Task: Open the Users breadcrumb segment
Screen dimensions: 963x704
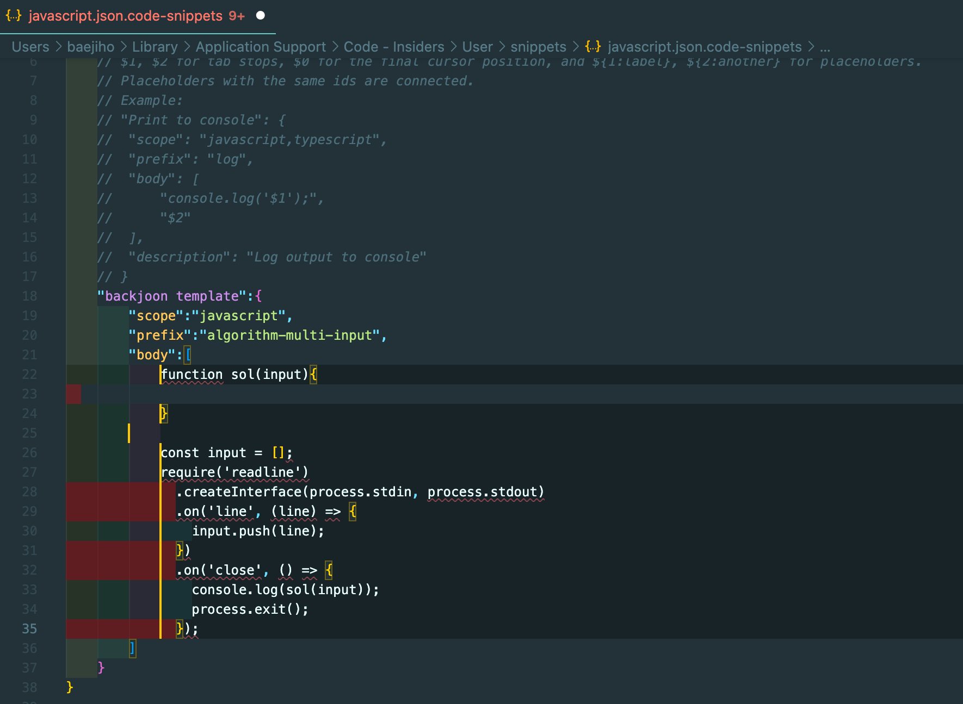Action: pos(30,47)
